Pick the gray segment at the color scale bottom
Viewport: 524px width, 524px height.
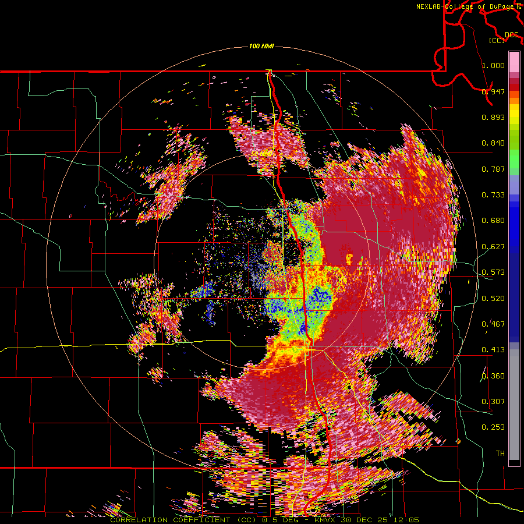point(514,405)
